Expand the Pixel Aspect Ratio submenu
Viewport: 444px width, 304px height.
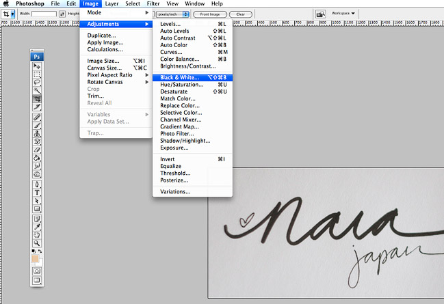click(116, 75)
